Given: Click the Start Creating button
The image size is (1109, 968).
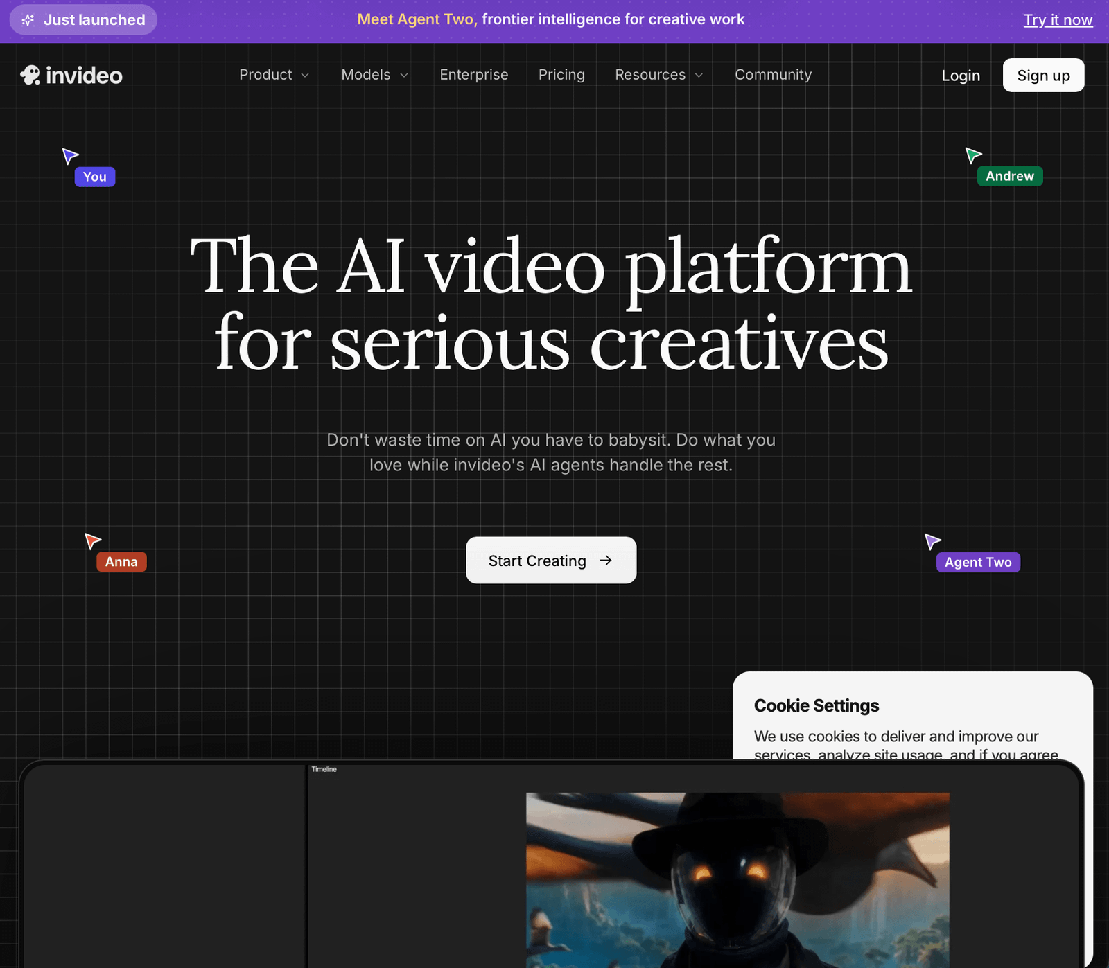Looking at the screenshot, I should [x=551, y=560].
